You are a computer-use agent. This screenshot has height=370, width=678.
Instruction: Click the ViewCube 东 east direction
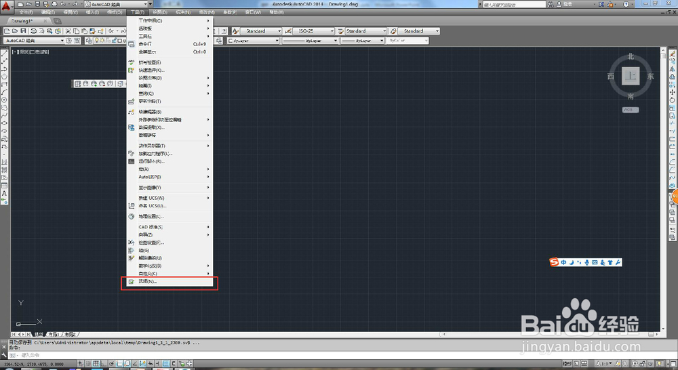650,77
